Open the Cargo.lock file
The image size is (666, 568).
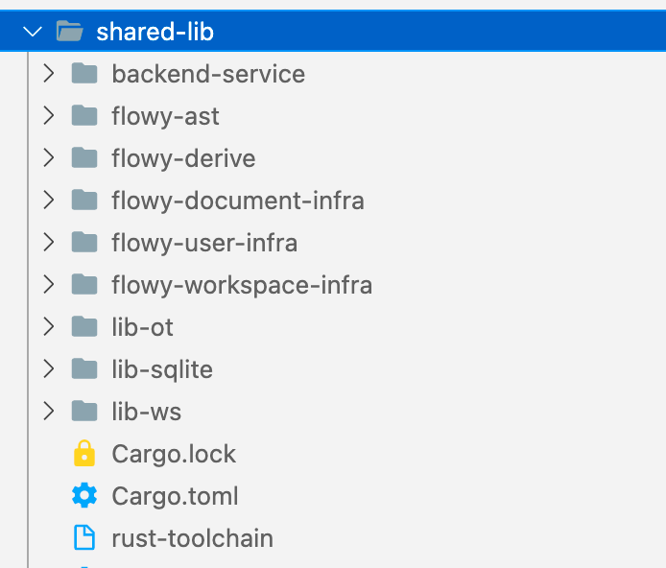174,454
